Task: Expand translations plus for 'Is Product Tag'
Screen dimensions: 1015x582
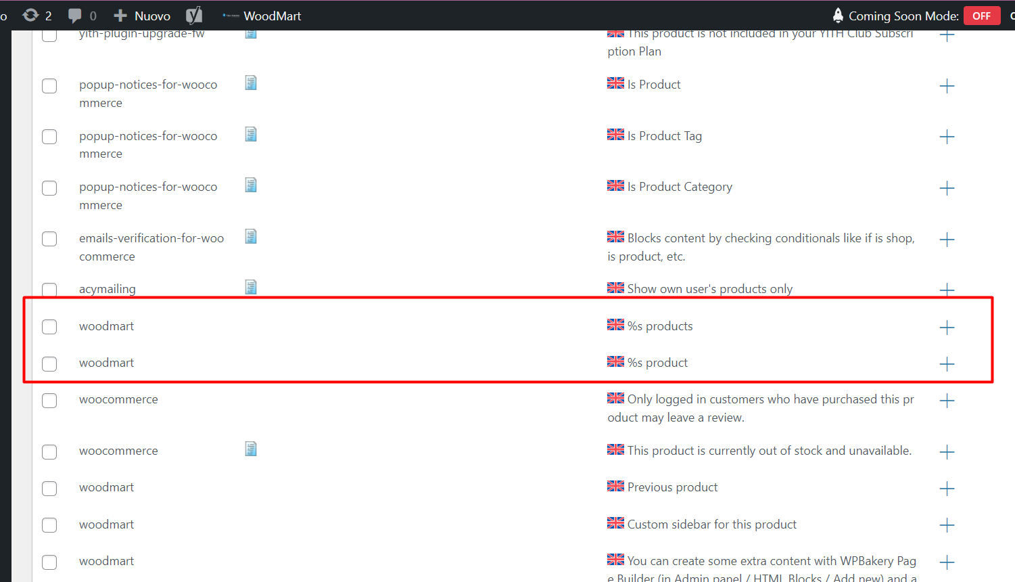Action: pos(947,137)
